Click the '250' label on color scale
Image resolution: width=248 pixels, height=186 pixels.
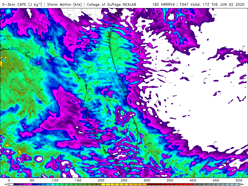pos(124,180)
